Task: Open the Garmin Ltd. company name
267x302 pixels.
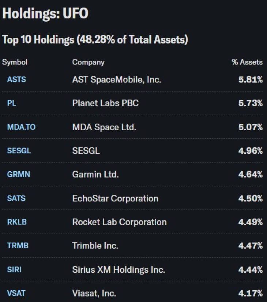Action: pyautogui.click(x=96, y=175)
